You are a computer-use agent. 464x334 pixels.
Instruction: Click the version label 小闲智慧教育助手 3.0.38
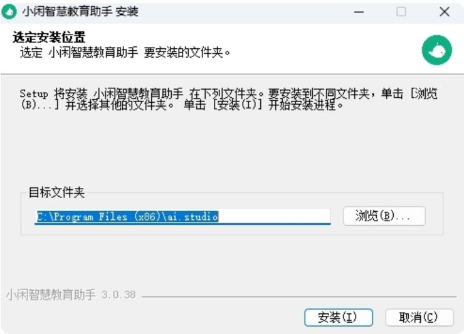71,295
